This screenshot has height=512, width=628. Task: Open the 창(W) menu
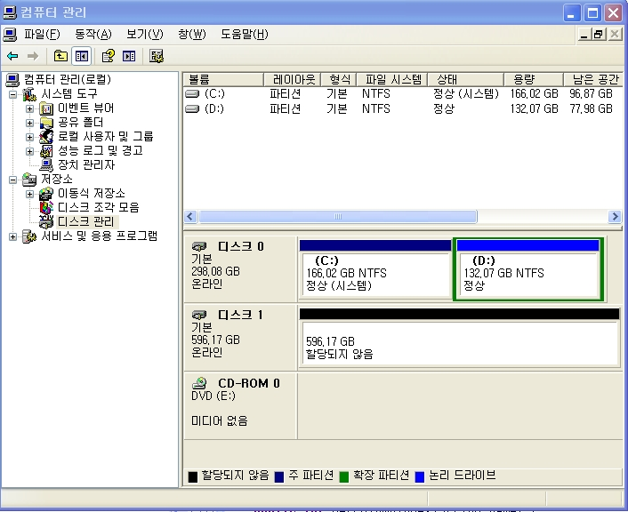[192, 35]
